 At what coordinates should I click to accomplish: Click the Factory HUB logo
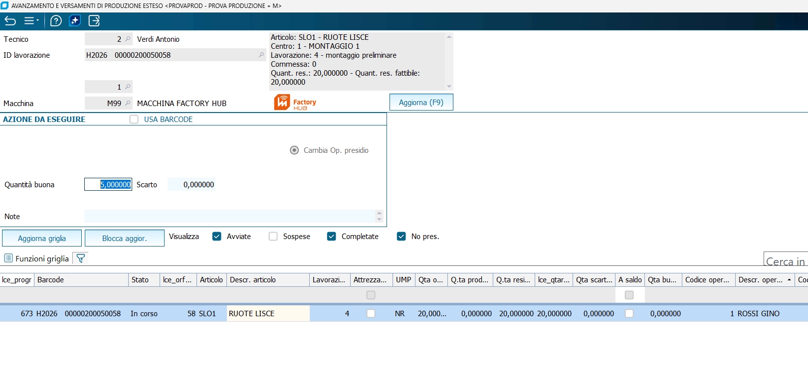[295, 102]
